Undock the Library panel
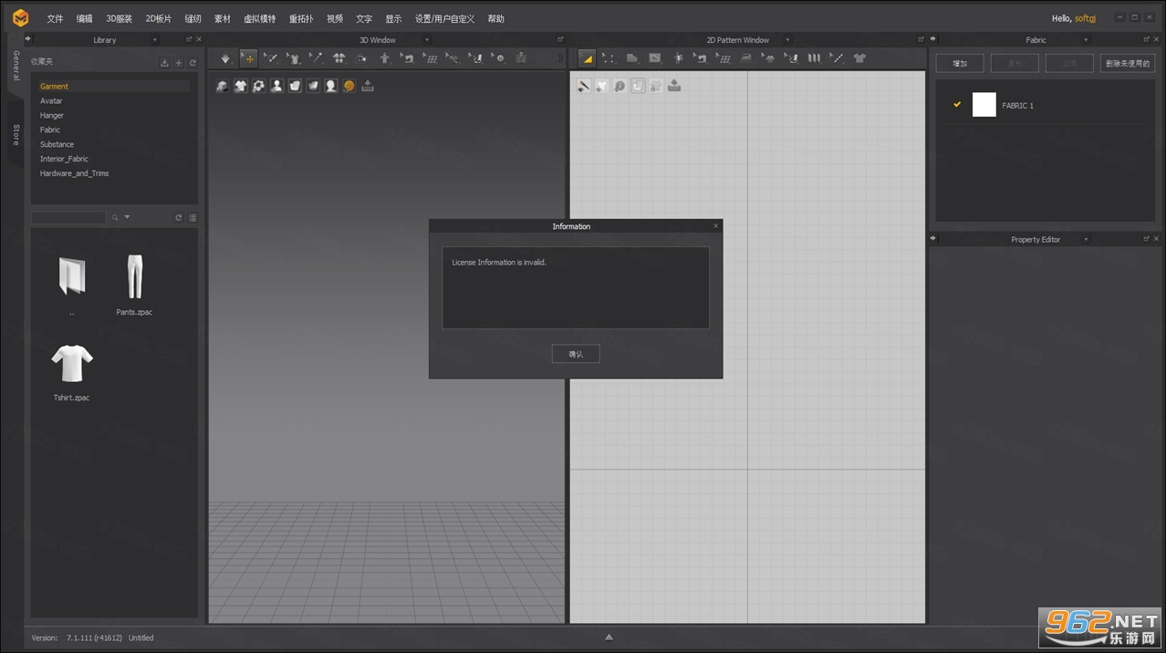This screenshot has height=653, width=1166. [x=189, y=39]
